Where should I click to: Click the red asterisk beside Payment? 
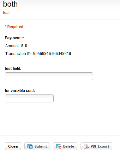tap(23, 37)
